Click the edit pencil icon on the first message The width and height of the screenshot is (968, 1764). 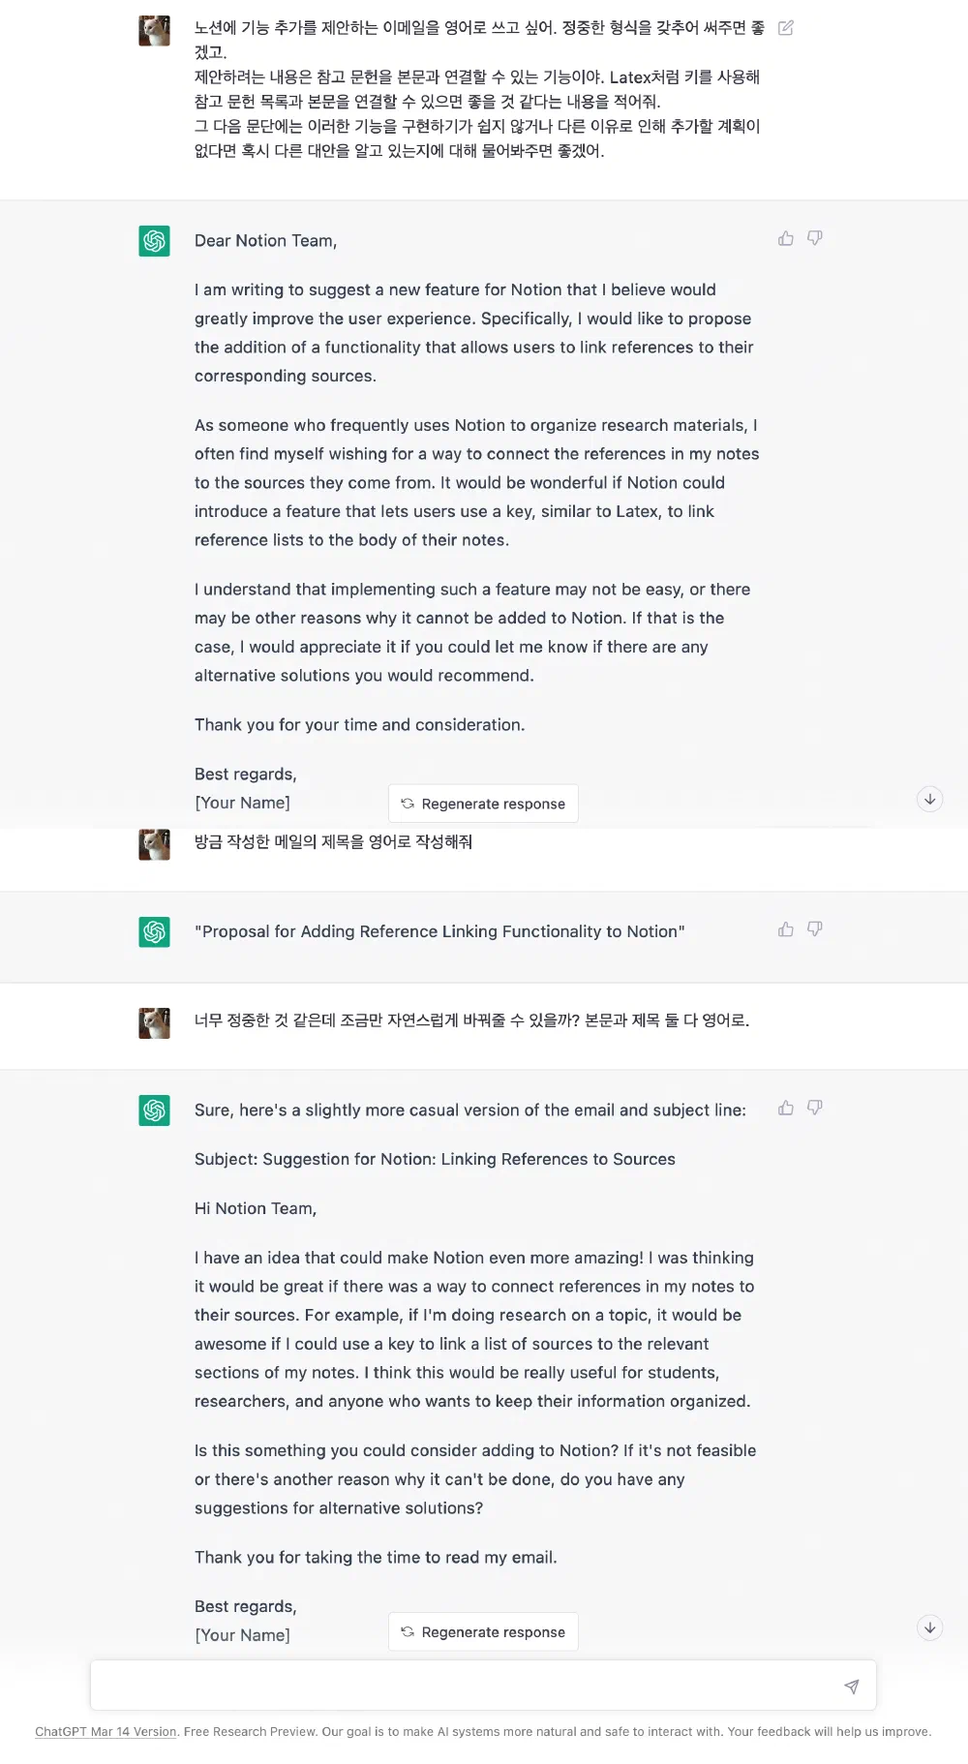click(784, 28)
